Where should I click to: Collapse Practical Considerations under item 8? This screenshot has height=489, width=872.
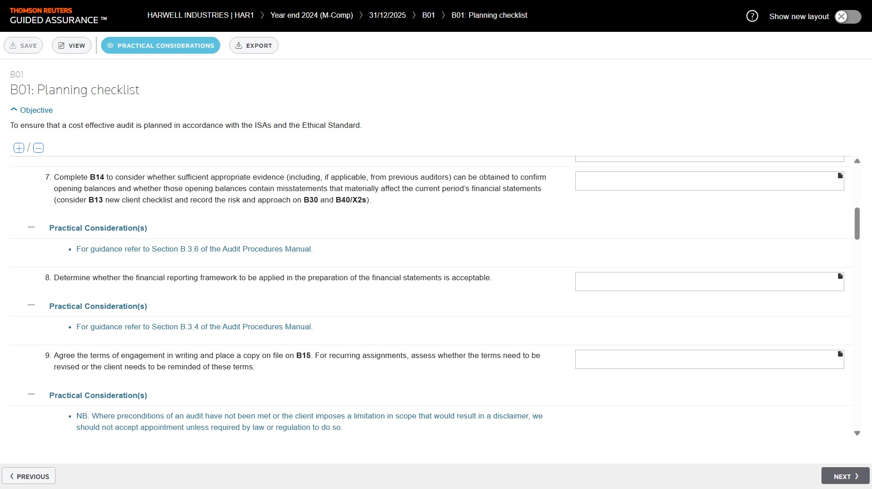tap(31, 306)
